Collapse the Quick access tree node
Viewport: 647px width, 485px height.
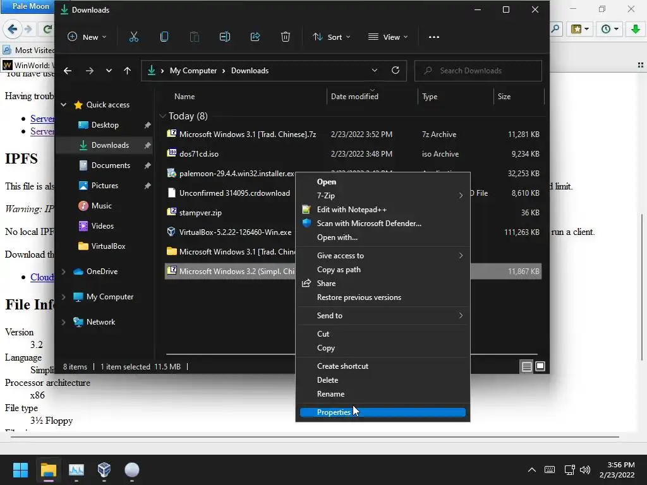(x=64, y=105)
